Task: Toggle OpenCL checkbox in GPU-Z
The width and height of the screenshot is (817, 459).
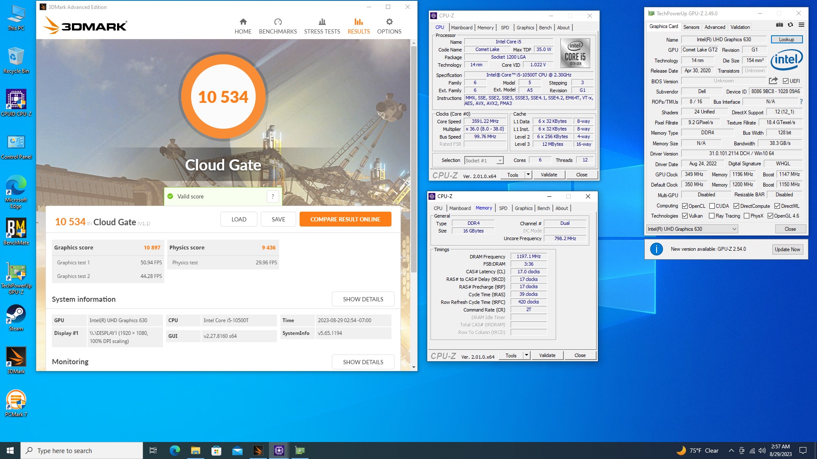Action: pyautogui.click(x=685, y=206)
